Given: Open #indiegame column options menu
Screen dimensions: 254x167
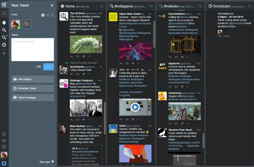Looking at the screenshot, I should [151, 6].
